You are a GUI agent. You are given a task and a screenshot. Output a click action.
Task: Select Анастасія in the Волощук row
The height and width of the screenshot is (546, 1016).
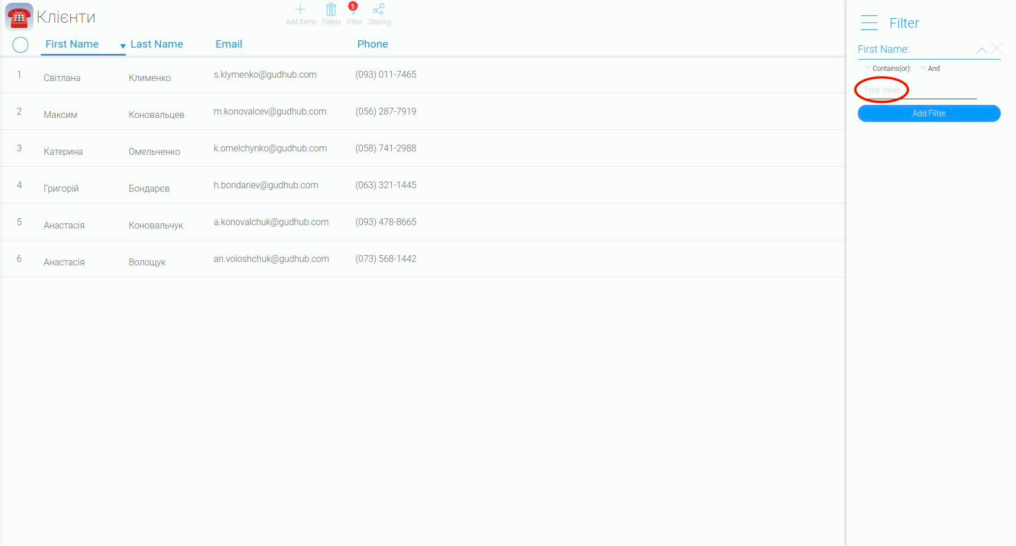[64, 262]
